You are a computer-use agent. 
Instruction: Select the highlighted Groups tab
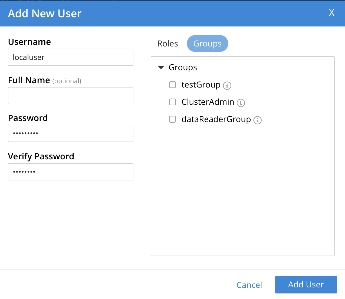[207, 43]
